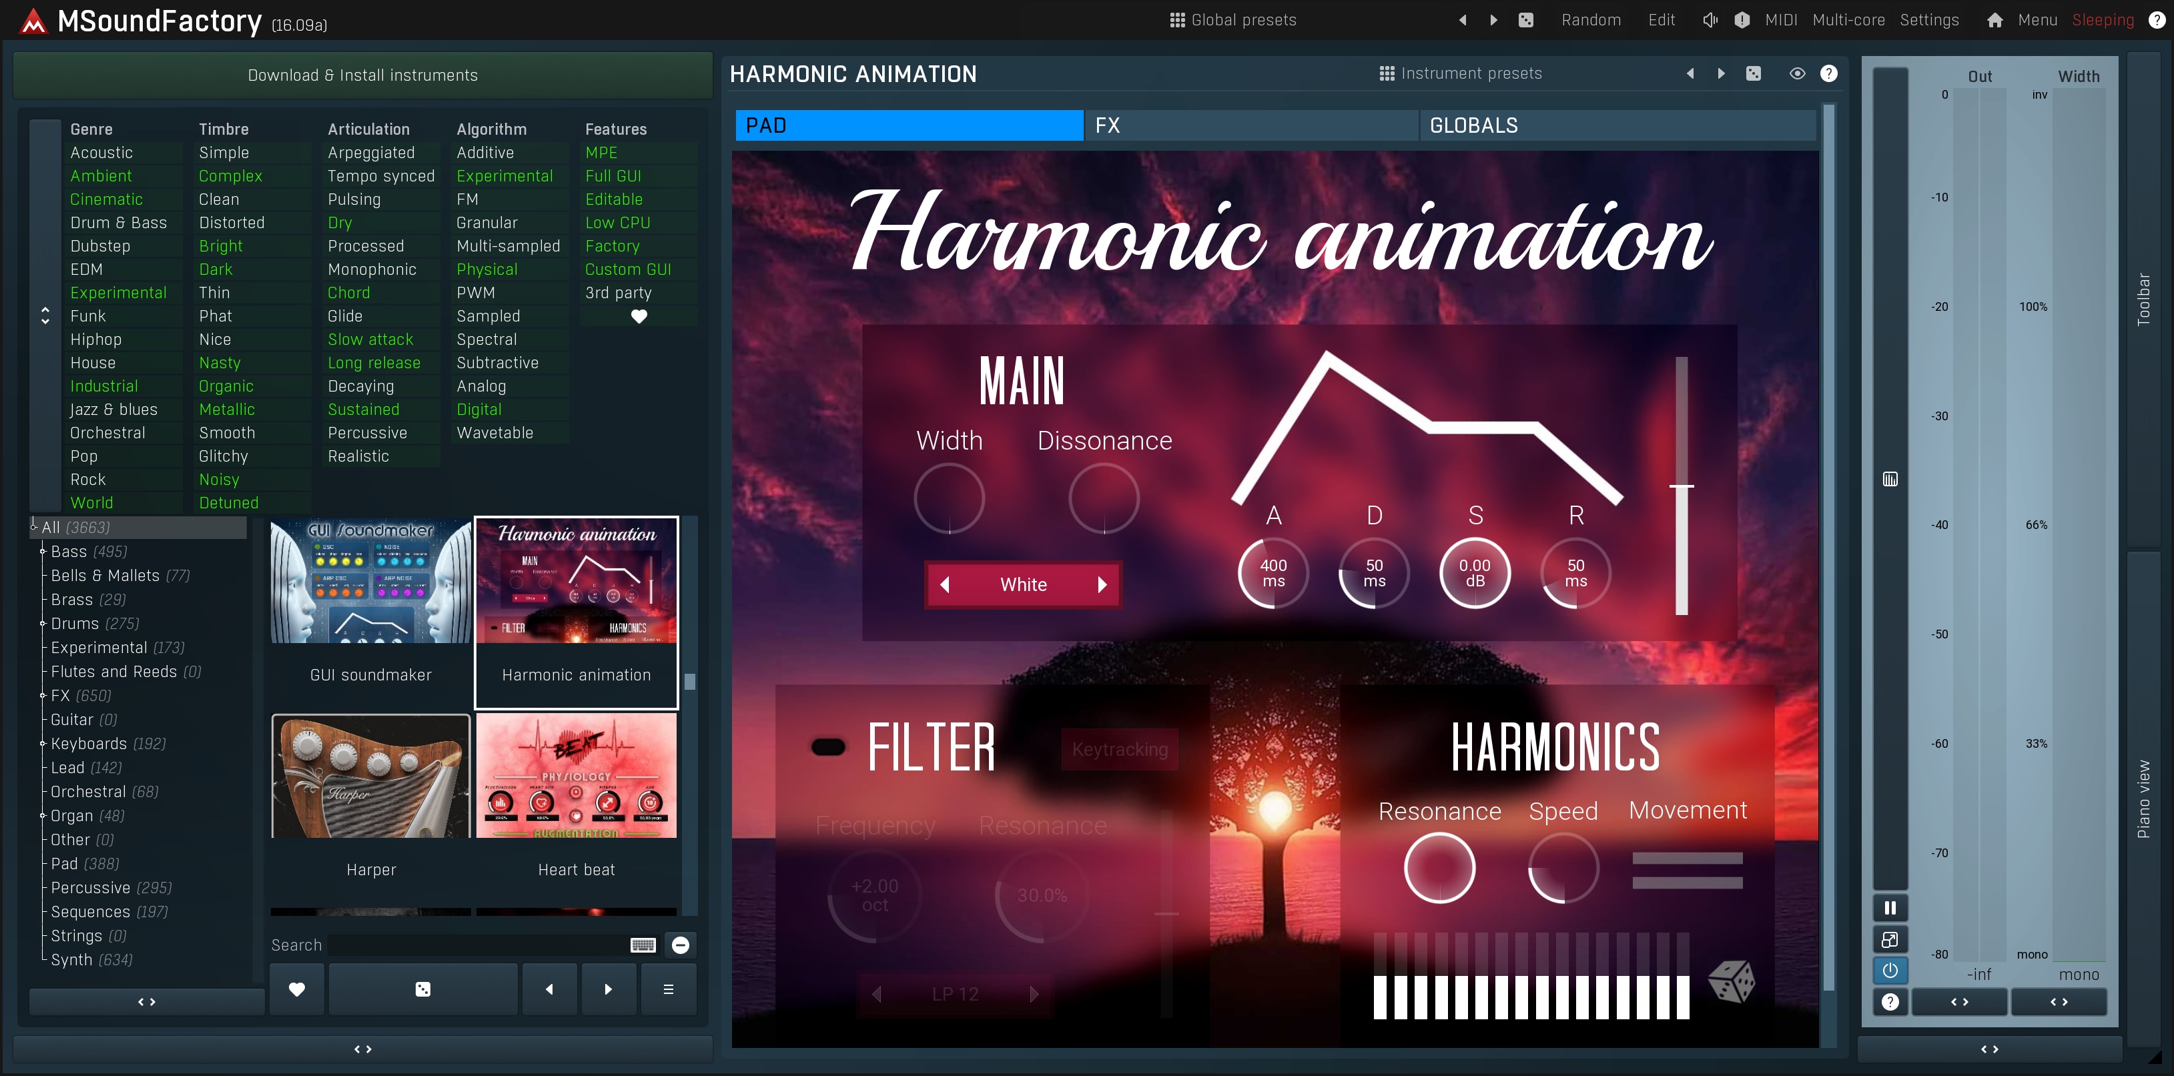The height and width of the screenshot is (1076, 2174).
Task: Click the Random button
Action: (1591, 19)
